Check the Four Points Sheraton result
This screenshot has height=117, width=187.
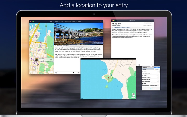click(x=158, y=85)
